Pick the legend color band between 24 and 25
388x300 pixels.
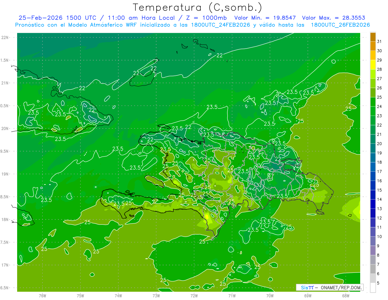(x=373, y=102)
